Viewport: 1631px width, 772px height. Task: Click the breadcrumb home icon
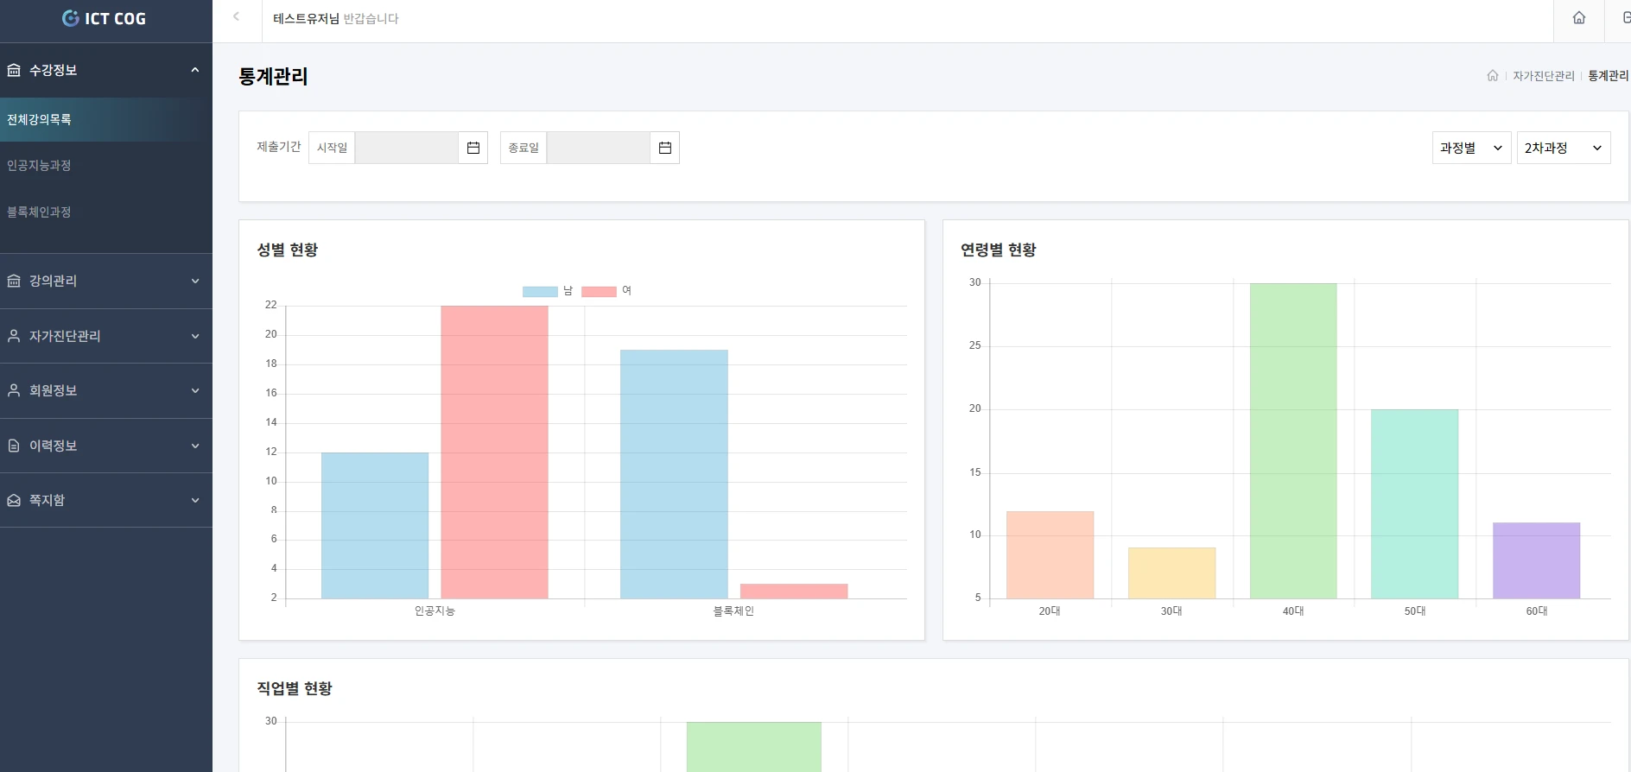tap(1493, 76)
